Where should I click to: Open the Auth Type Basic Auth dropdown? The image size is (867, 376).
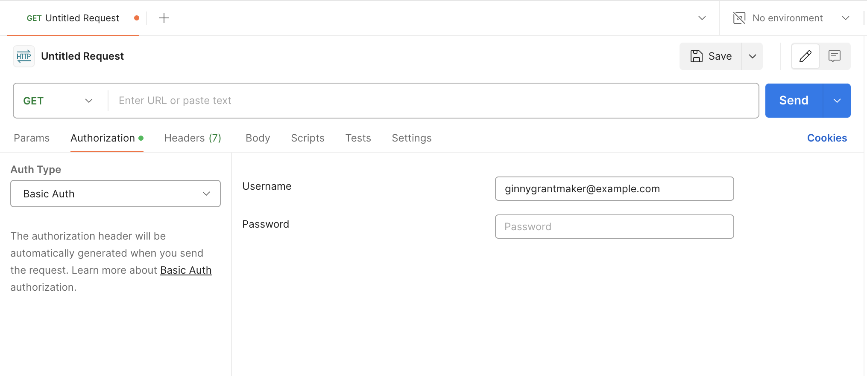tap(115, 194)
